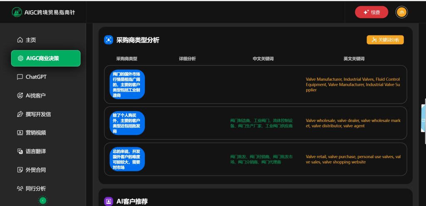Open the AIGC商业决策 menu item
Image resolution: width=426 pixels, height=206 pixels.
pyautogui.click(x=46, y=58)
